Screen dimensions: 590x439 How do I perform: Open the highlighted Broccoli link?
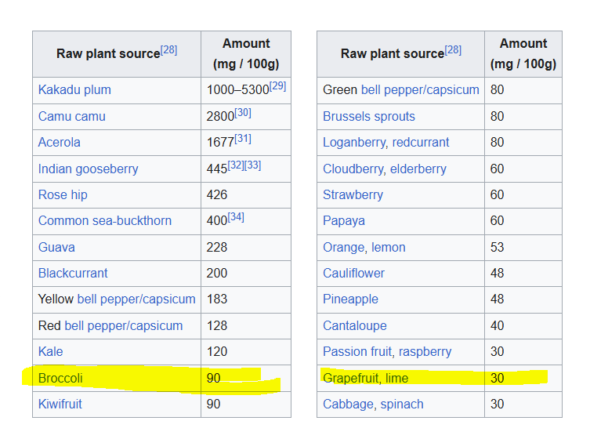pos(60,378)
